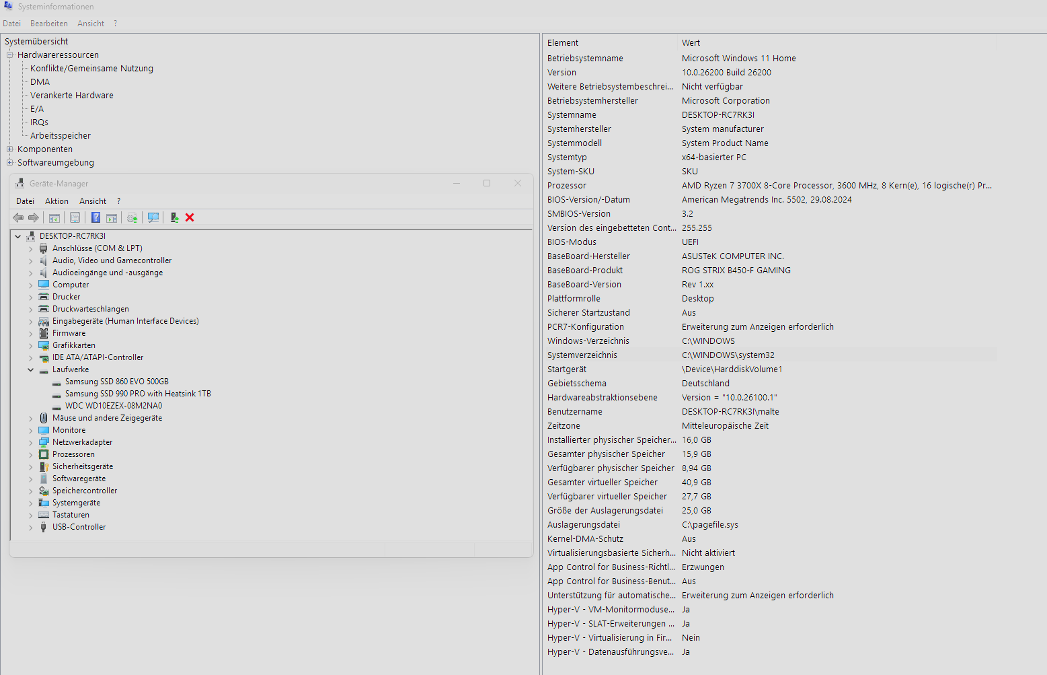Collapse the Hardwareressourcen tree node
The image size is (1047, 675).
coord(10,55)
